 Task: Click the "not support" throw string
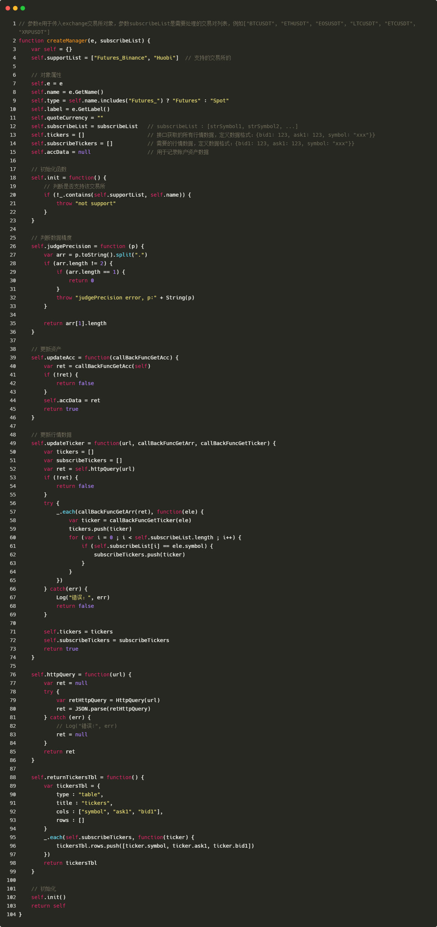pos(95,203)
